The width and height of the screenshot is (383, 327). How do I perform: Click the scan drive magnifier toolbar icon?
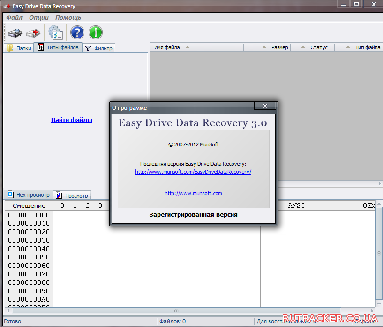coord(15,33)
